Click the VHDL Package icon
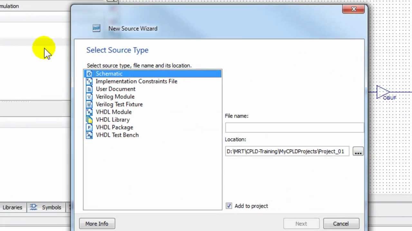Screen dimensions: 412x231 tap(89, 127)
